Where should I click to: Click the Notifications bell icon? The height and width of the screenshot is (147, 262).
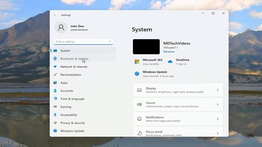pyautogui.click(x=139, y=119)
